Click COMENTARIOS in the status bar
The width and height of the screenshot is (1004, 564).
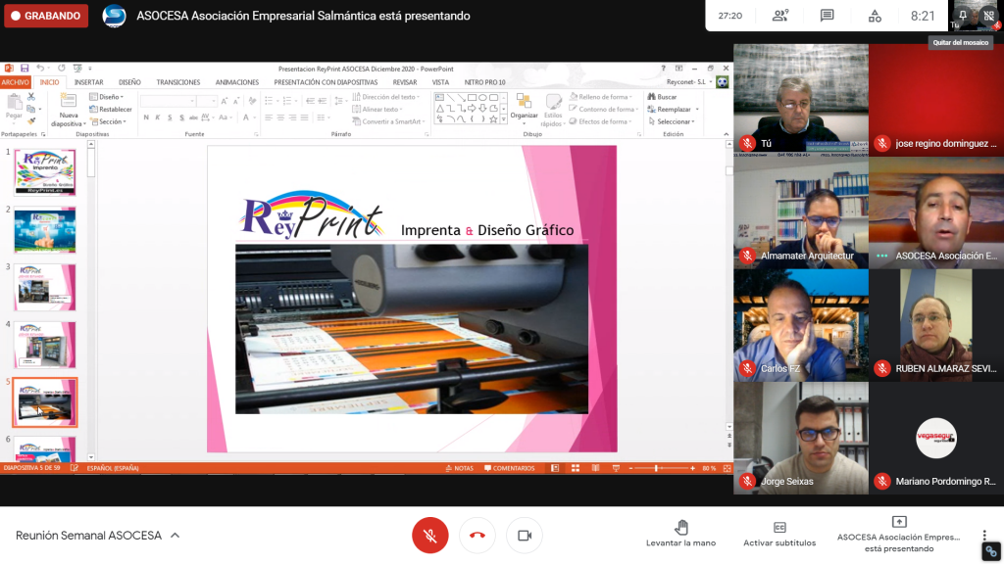(509, 468)
